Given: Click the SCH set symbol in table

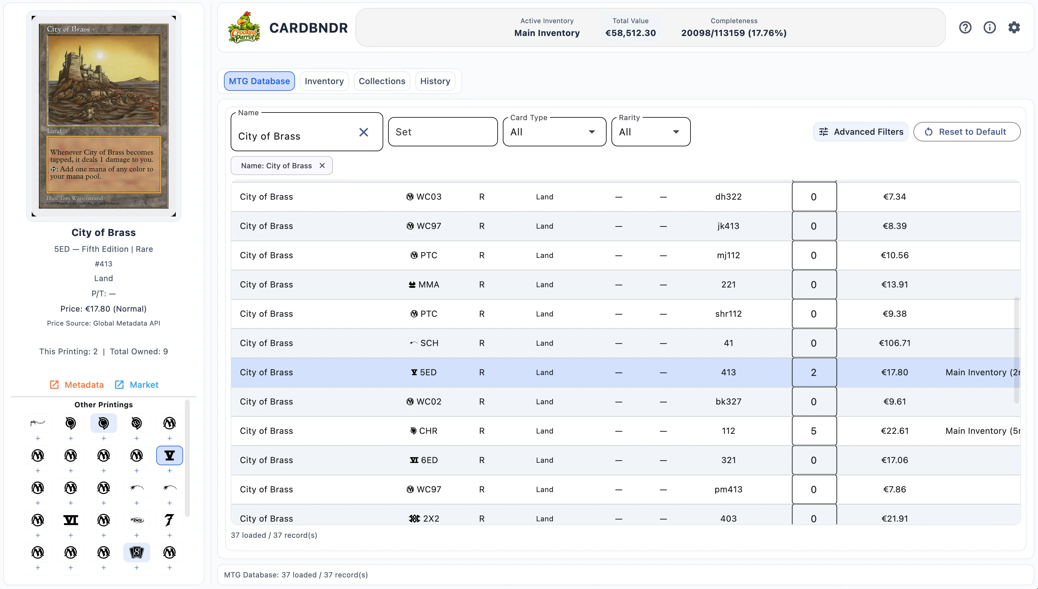Looking at the screenshot, I should (413, 343).
